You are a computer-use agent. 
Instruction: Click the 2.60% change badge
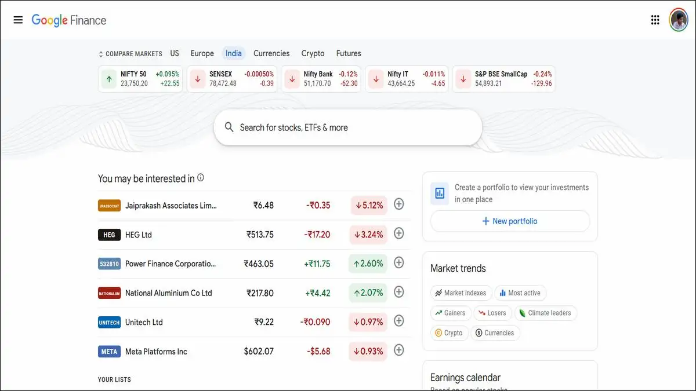(368, 264)
